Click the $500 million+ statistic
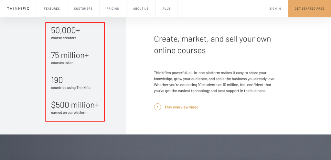Image resolution: width=331 pixels, height=160 pixels. coord(75,105)
